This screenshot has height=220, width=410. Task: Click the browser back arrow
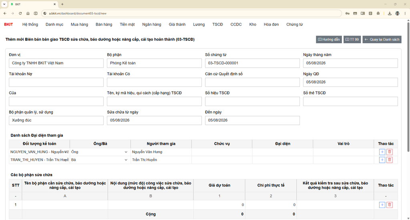[5, 13]
